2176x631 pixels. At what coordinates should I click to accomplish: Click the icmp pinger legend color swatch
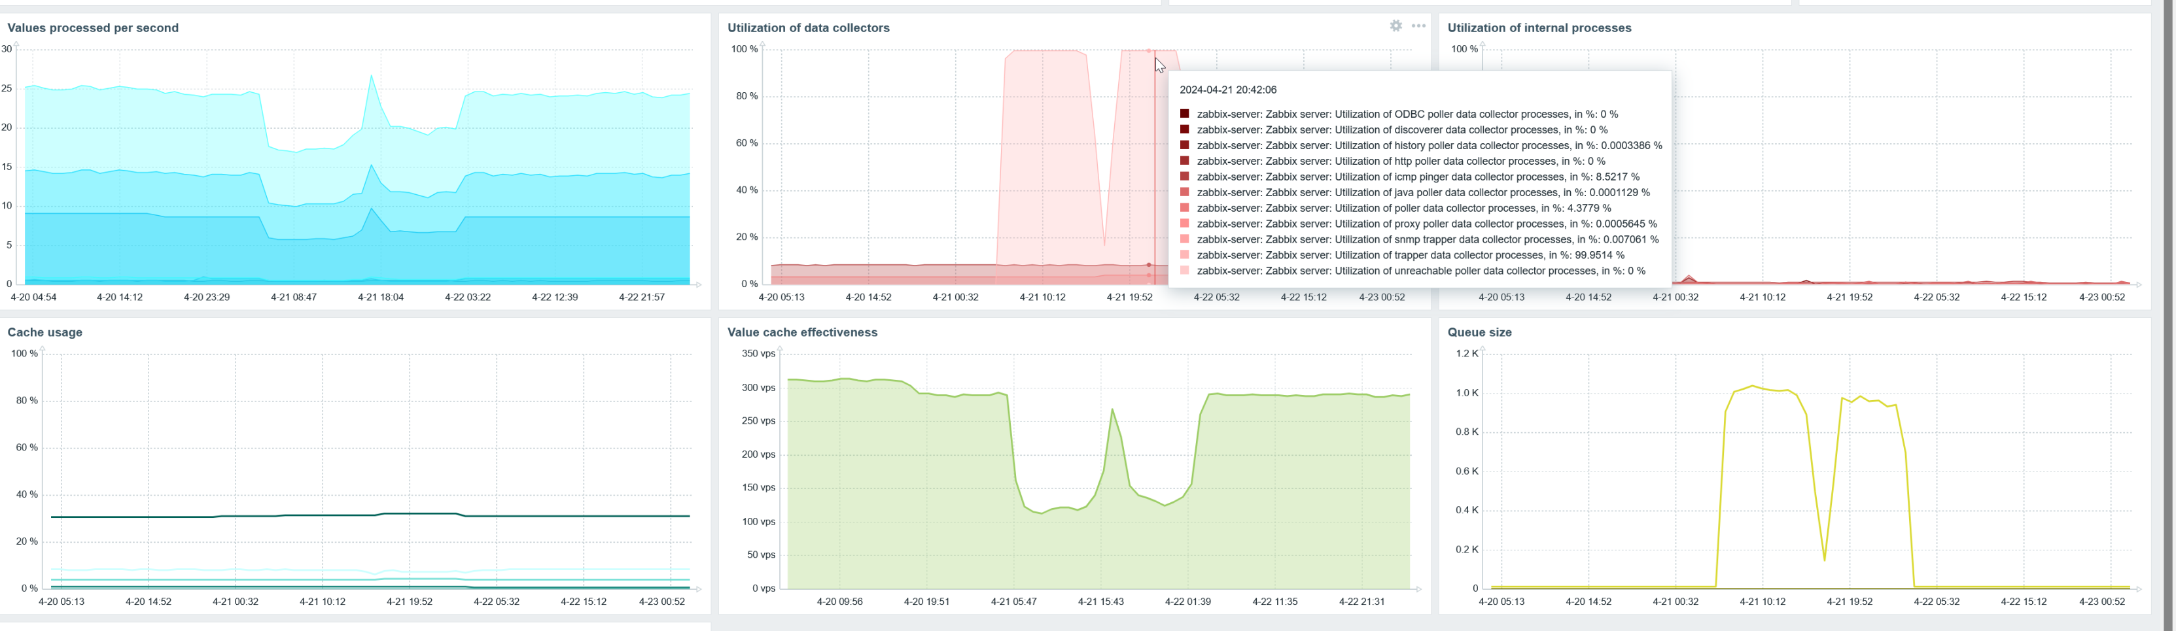click(x=1184, y=177)
